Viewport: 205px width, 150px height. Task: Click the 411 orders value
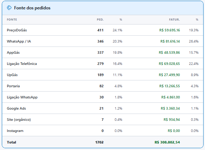click(x=100, y=30)
